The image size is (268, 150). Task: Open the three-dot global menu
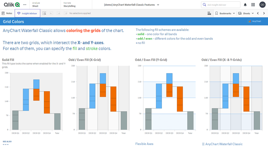[25, 5]
